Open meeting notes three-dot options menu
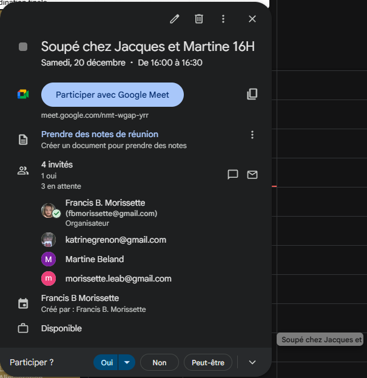 click(x=252, y=135)
